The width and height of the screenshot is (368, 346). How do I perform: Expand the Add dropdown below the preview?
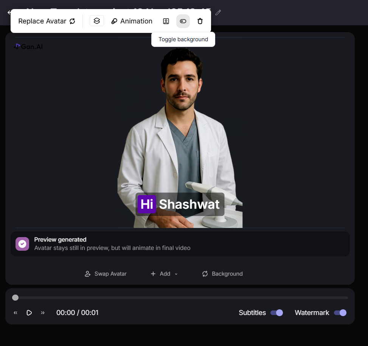164,274
